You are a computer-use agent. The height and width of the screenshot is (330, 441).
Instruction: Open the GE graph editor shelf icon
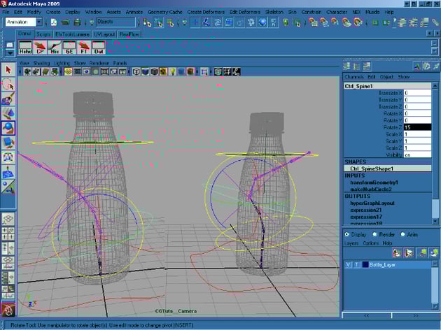(70, 49)
